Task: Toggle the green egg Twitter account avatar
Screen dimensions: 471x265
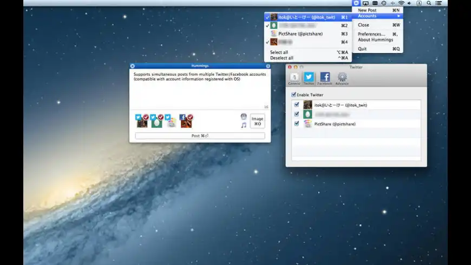Action: pyautogui.click(x=156, y=121)
